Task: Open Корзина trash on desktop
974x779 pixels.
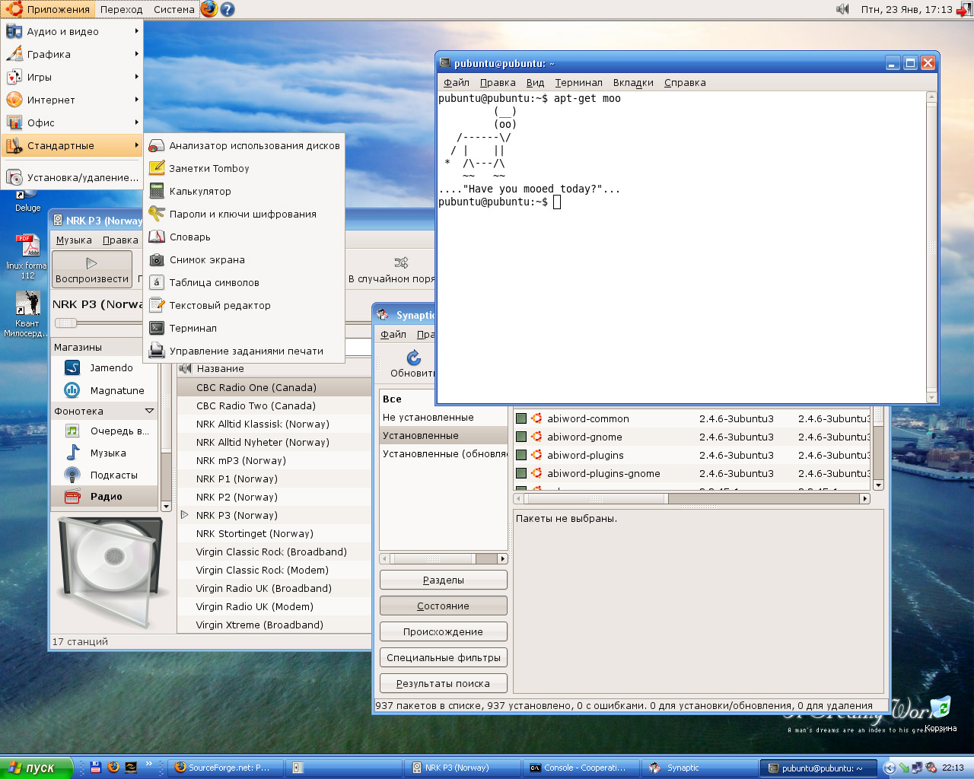Action: pos(941,714)
